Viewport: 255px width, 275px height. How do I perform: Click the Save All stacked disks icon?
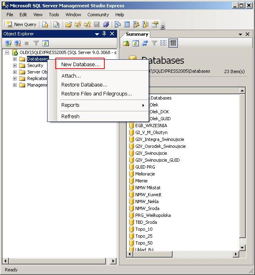tap(106, 24)
